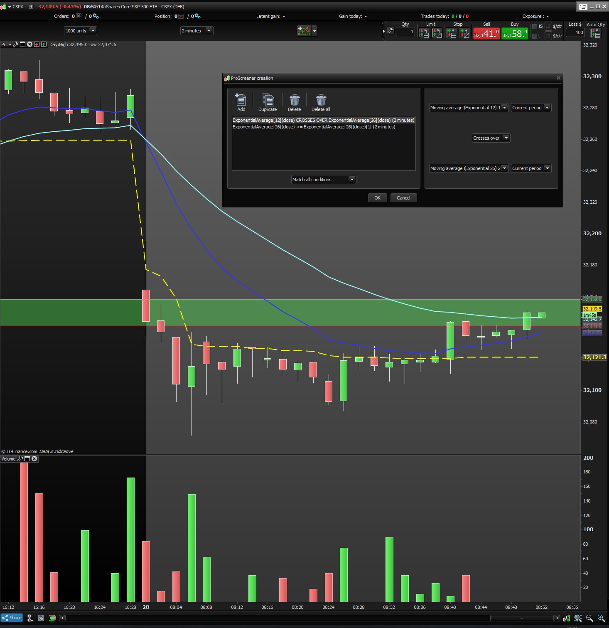Zoom out the chart horizontally
Screen dimensions: 609x628
(x=589, y=618)
